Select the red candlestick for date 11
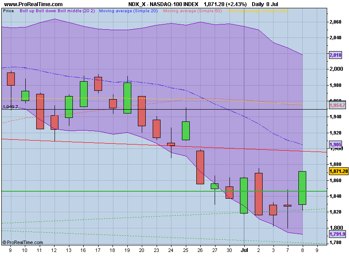This screenshot has width=349, height=262. 40,111
